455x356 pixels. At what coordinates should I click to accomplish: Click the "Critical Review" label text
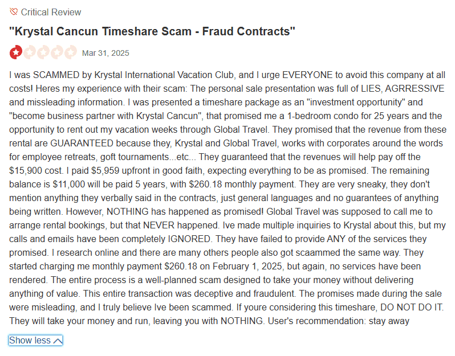coord(51,12)
